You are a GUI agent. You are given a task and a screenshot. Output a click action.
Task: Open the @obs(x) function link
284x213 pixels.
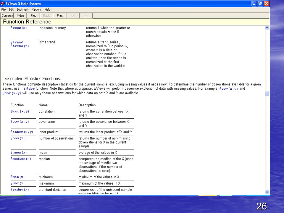[x=17, y=138]
